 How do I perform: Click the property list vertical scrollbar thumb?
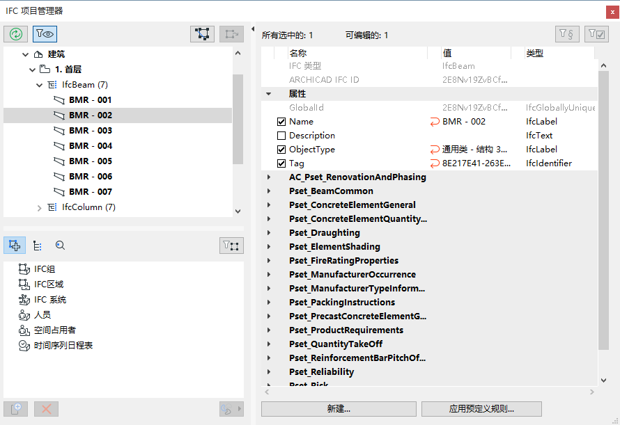point(603,210)
